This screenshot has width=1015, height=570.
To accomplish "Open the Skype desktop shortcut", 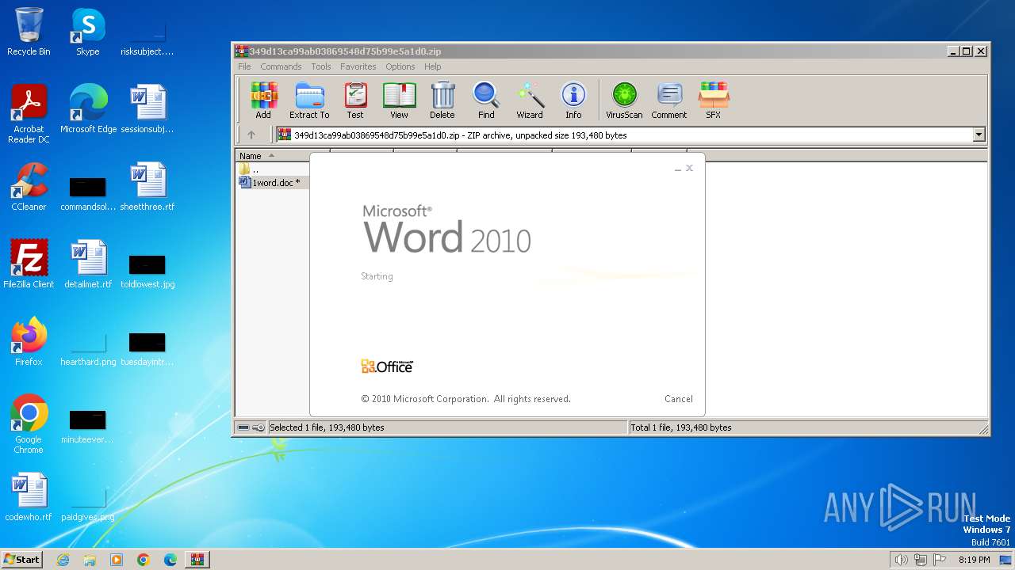I will (88, 32).
